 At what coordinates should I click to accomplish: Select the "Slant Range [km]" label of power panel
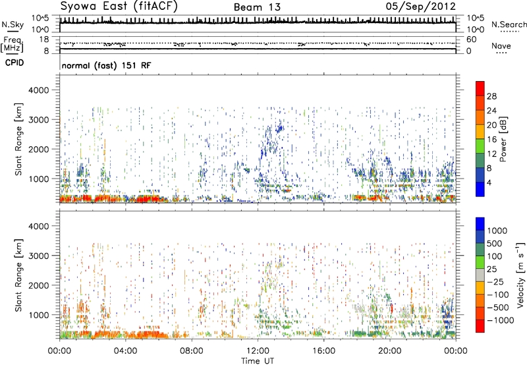pyautogui.click(x=18, y=139)
